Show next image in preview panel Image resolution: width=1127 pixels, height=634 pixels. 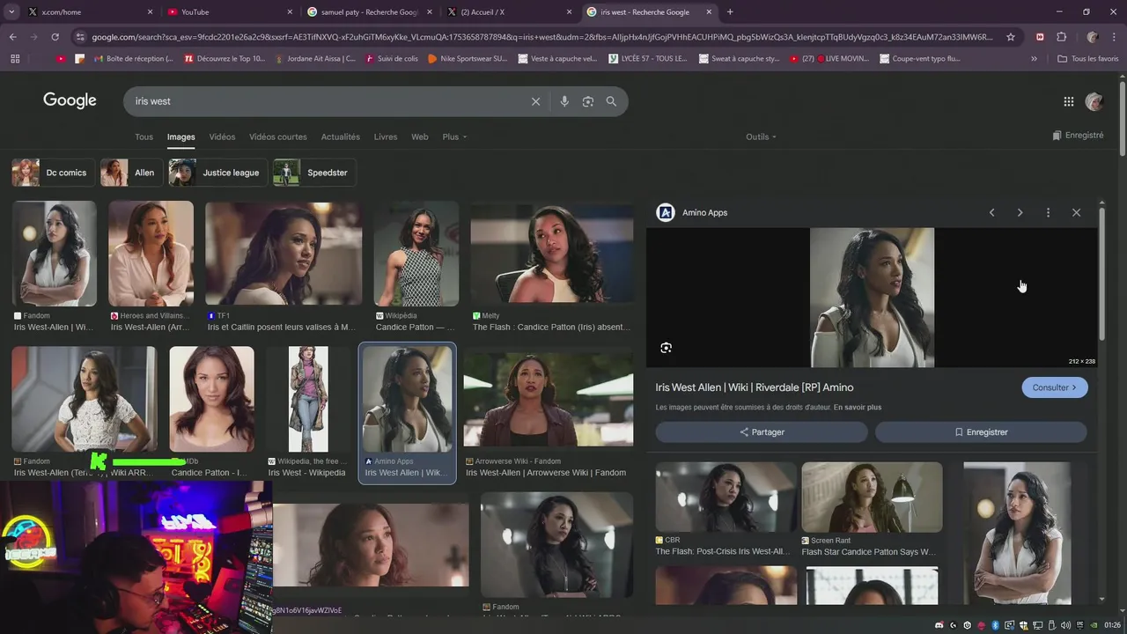point(1020,212)
